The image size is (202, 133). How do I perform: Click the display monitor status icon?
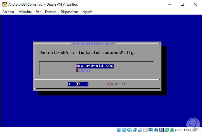[x=151, y=130]
